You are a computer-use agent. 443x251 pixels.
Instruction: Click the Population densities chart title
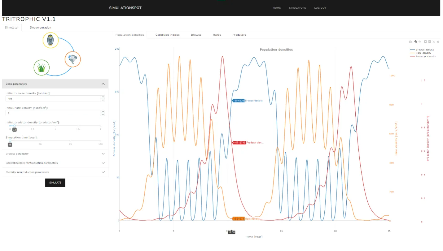tap(276, 50)
